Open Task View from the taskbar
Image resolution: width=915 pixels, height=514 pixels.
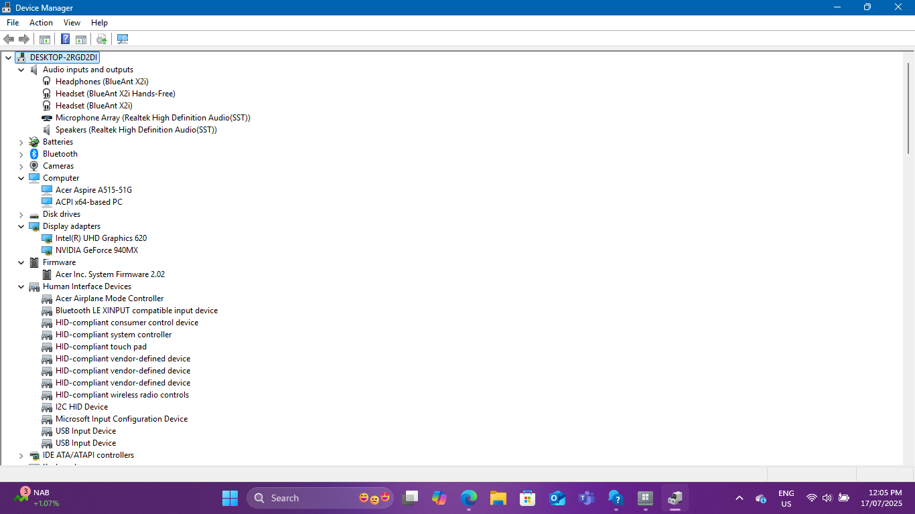pyautogui.click(x=410, y=498)
